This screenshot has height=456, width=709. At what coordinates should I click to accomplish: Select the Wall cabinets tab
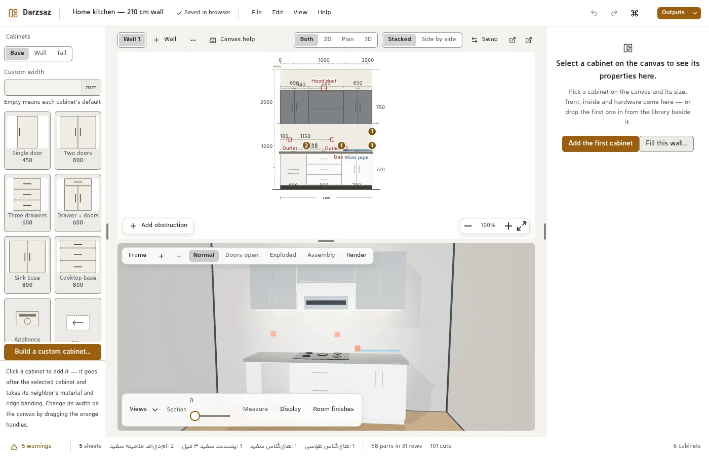pyautogui.click(x=41, y=53)
